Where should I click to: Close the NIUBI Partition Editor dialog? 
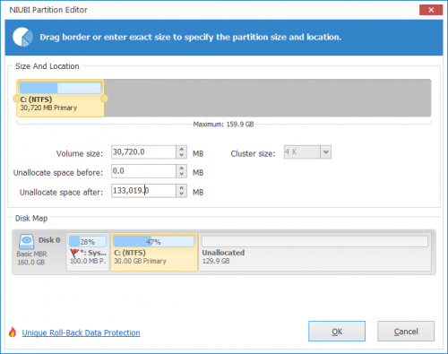point(431,10)
